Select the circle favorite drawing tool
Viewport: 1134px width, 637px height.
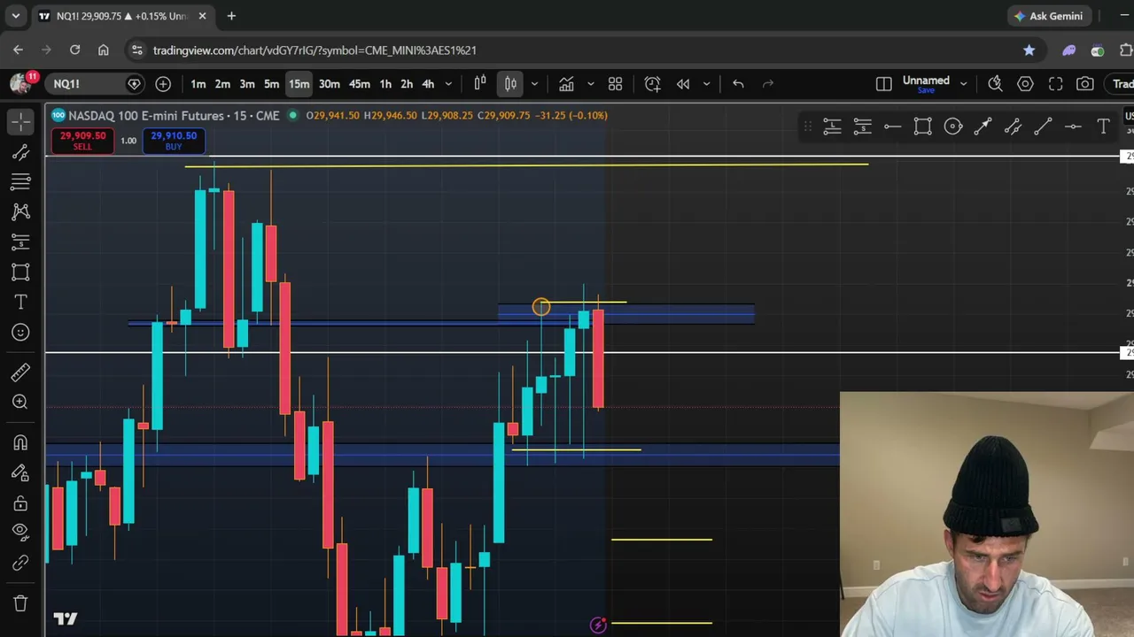953,127
